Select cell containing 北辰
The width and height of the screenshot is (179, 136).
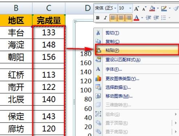pos(16,99)
